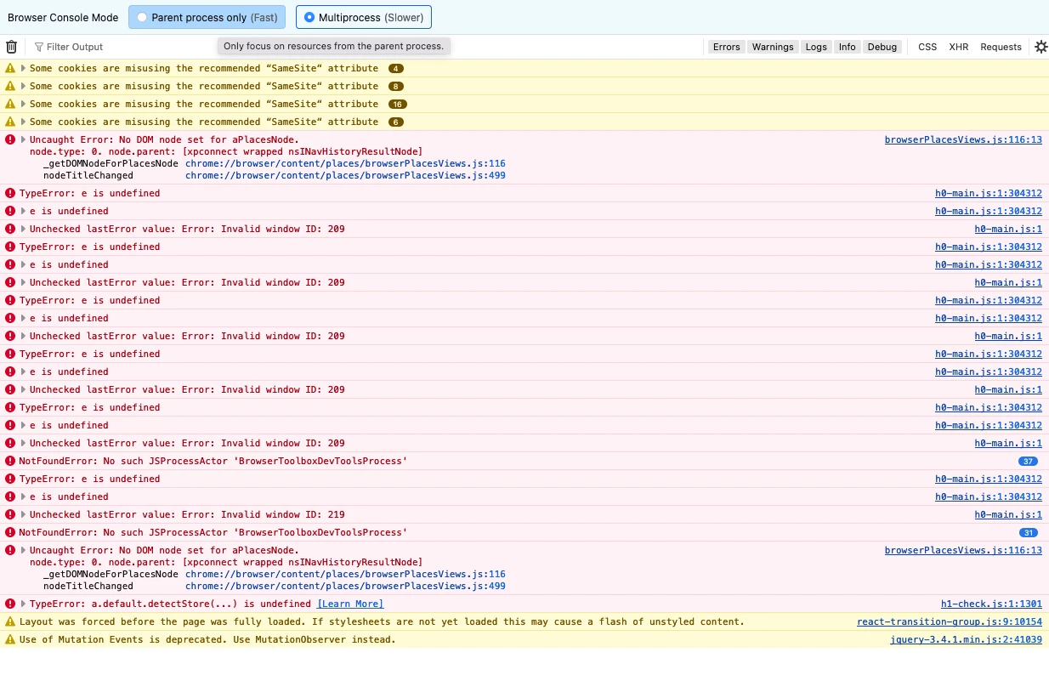
Task: Expand SameSite cookie warning group with count 8
Action: pos(24,86)
